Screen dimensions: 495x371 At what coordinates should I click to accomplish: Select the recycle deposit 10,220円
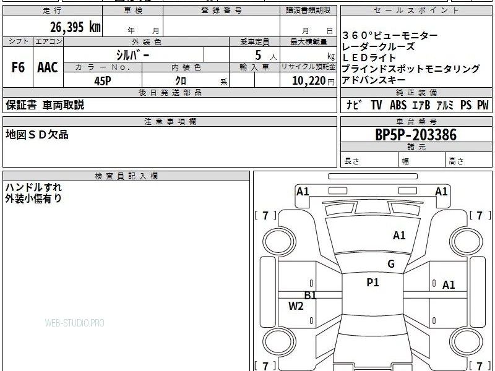click(x=313, y=81)
